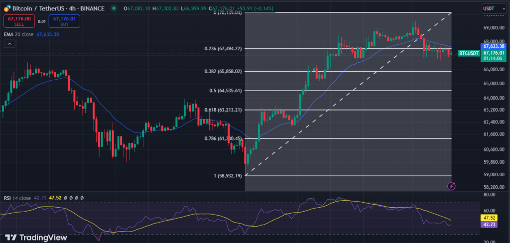Click the 0.618 Fibonacci level line label

click(223, 110)
